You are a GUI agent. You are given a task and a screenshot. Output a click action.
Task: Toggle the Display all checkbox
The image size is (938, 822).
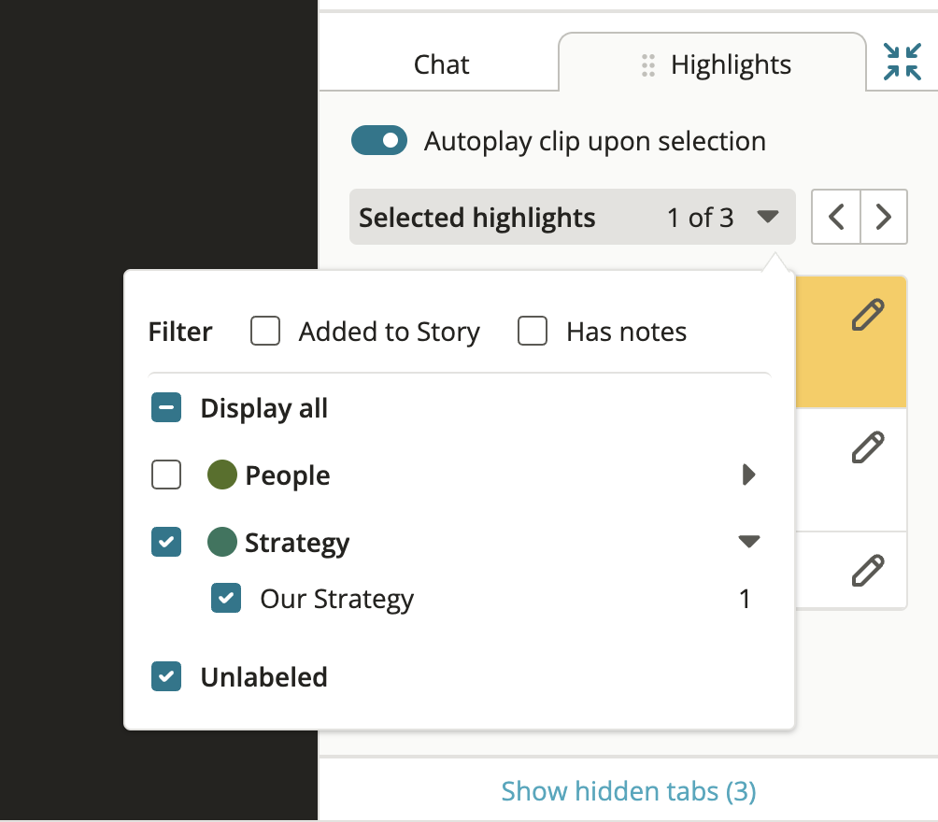[x=166, y=407]
